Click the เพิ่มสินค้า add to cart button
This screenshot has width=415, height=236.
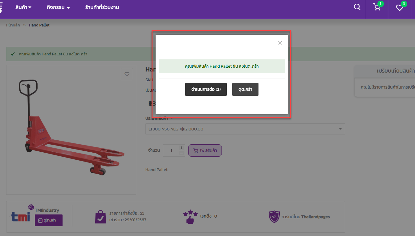pos(205,150)
